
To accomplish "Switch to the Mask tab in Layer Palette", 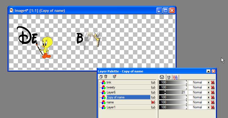I will tap(169, 77).
